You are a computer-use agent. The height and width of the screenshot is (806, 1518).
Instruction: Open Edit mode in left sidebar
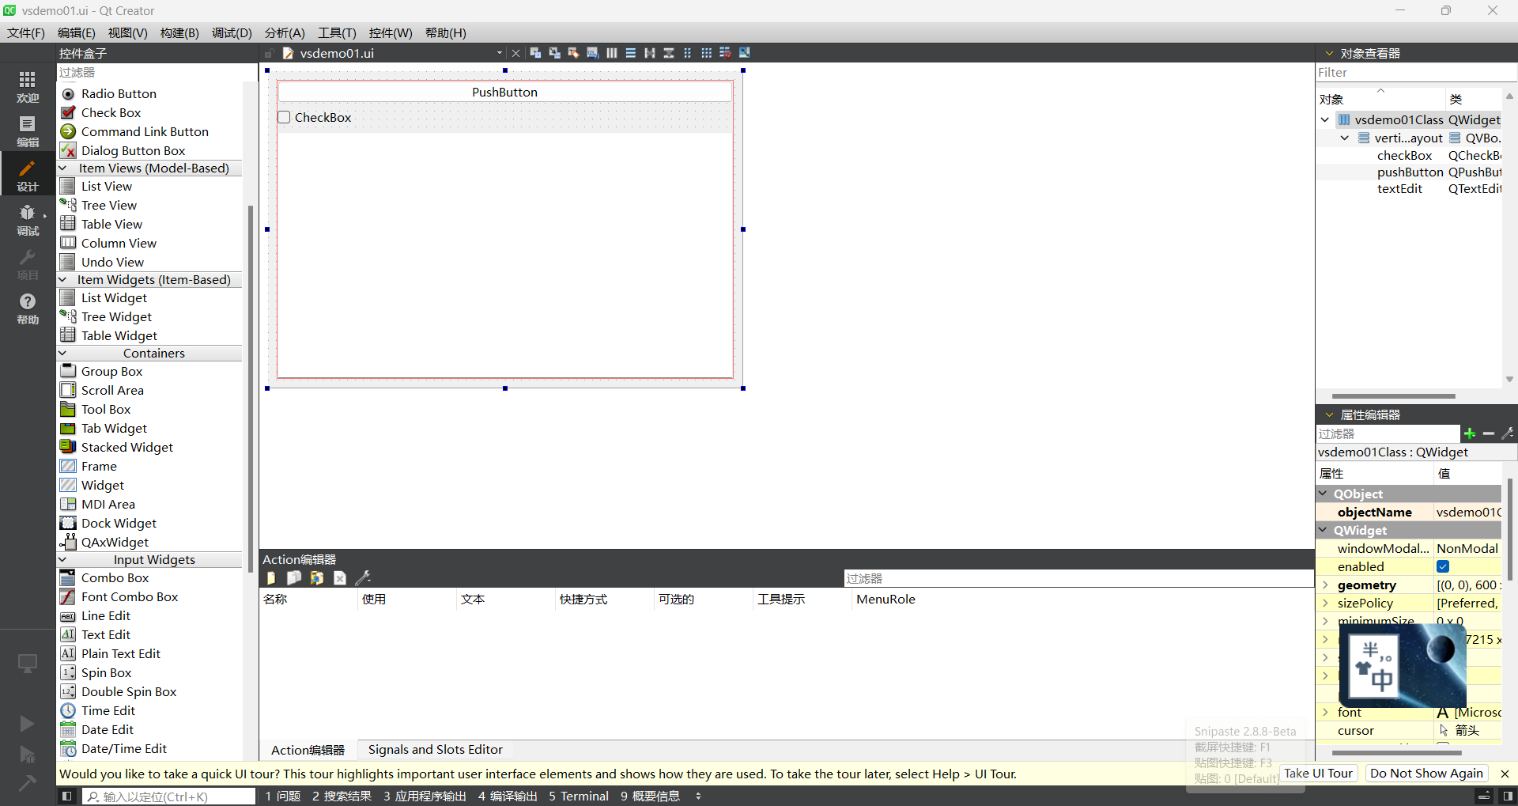tap(28, 131)
